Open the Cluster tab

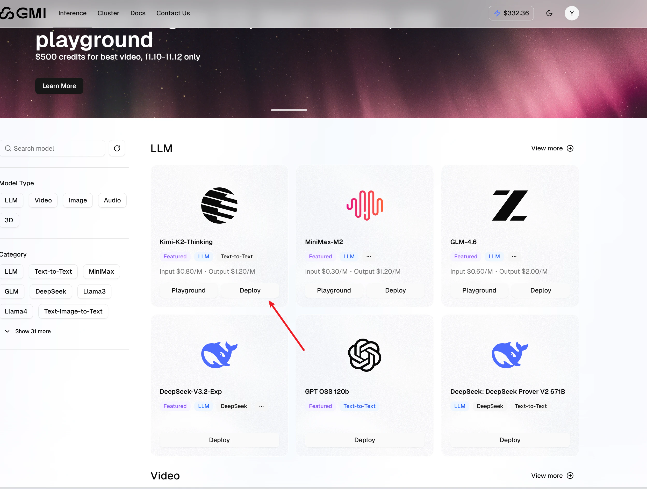(x=108, y=13)
